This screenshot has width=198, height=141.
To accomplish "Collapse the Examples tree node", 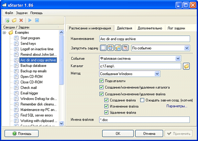I will pyautogui.click(x=4, y=33).
